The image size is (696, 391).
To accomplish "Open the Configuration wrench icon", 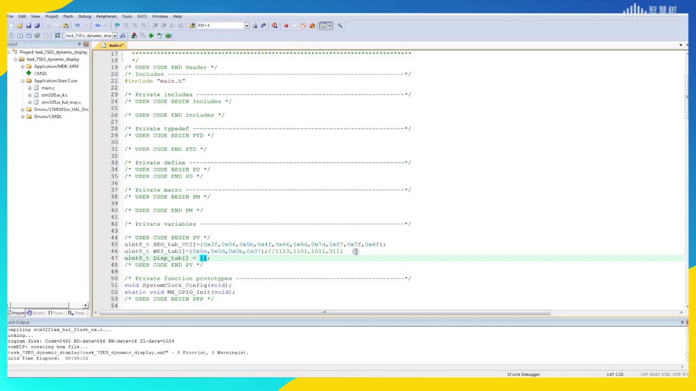I will pyautogui.click(x=340, y=26).
